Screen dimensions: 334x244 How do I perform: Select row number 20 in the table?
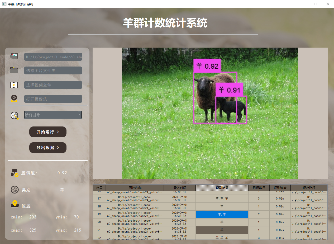[99, 222]
